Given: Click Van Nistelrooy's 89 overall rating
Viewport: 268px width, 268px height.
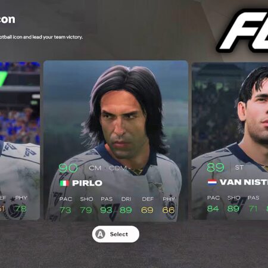Looking at the screenshot, I should [x=216, y=167].
